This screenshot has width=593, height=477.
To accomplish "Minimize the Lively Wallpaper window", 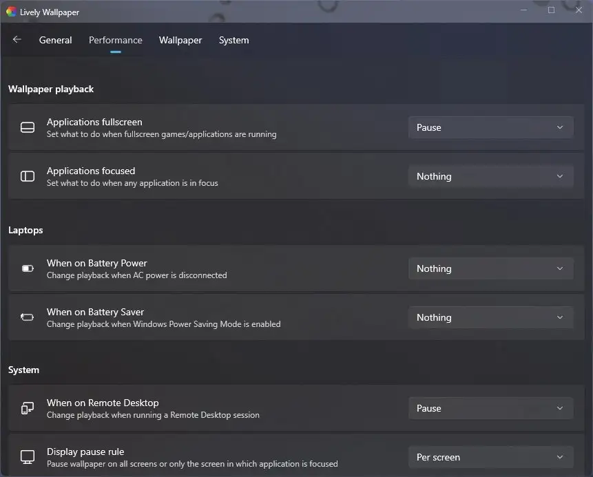I will tap(524, 10).
